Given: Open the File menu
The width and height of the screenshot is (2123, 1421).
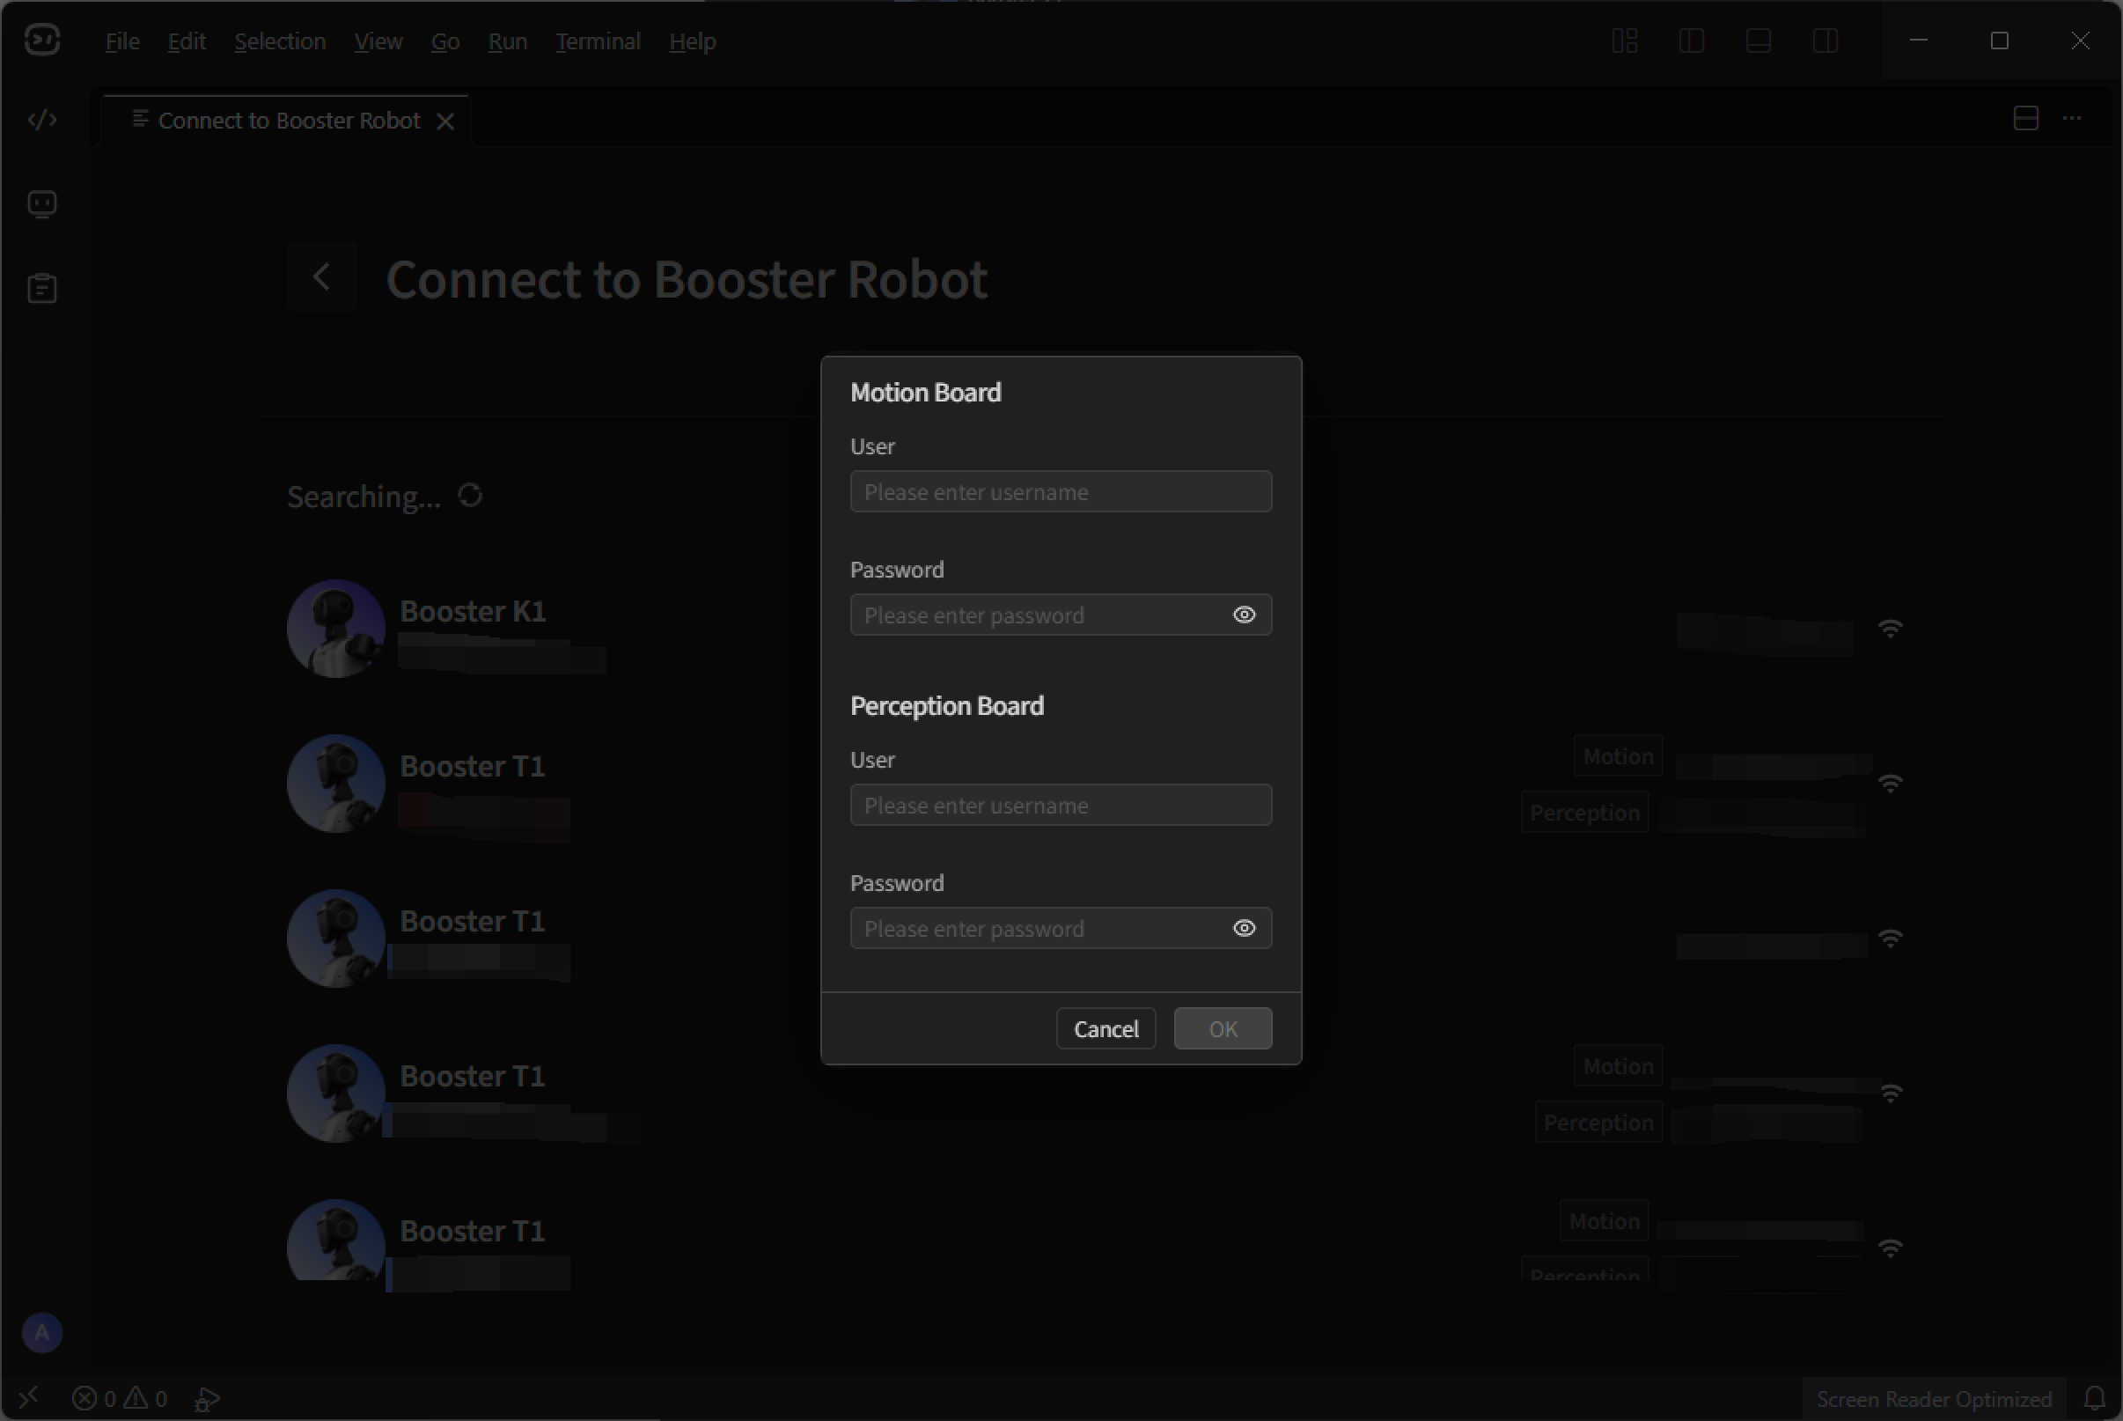Looking at the screenshot, I should 122,40.
